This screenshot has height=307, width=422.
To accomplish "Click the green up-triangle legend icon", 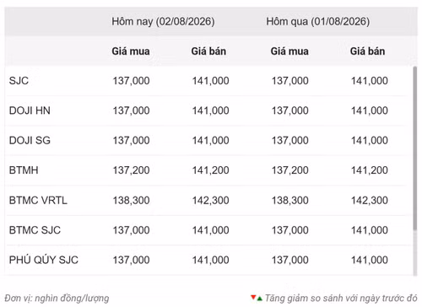I will 260,299.
